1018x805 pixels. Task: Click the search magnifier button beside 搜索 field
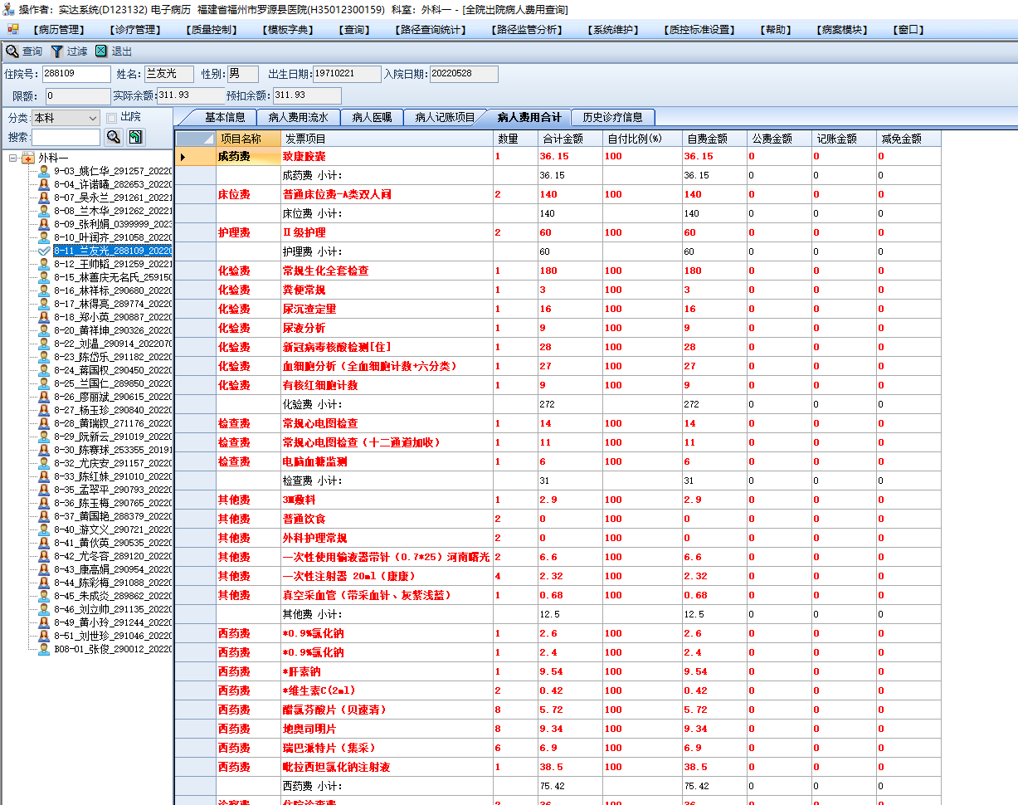click(x=114, y=137)
